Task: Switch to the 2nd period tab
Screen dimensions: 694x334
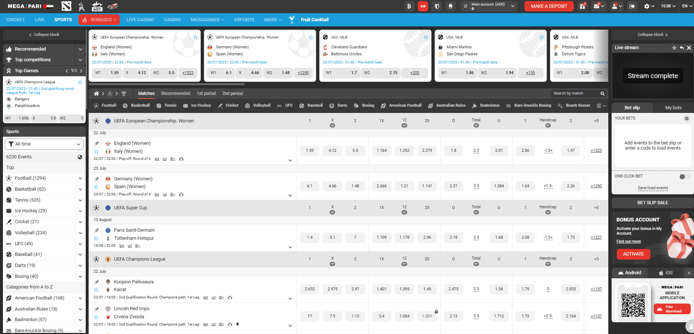Action: pyautogui.click(x=233, y=93)
